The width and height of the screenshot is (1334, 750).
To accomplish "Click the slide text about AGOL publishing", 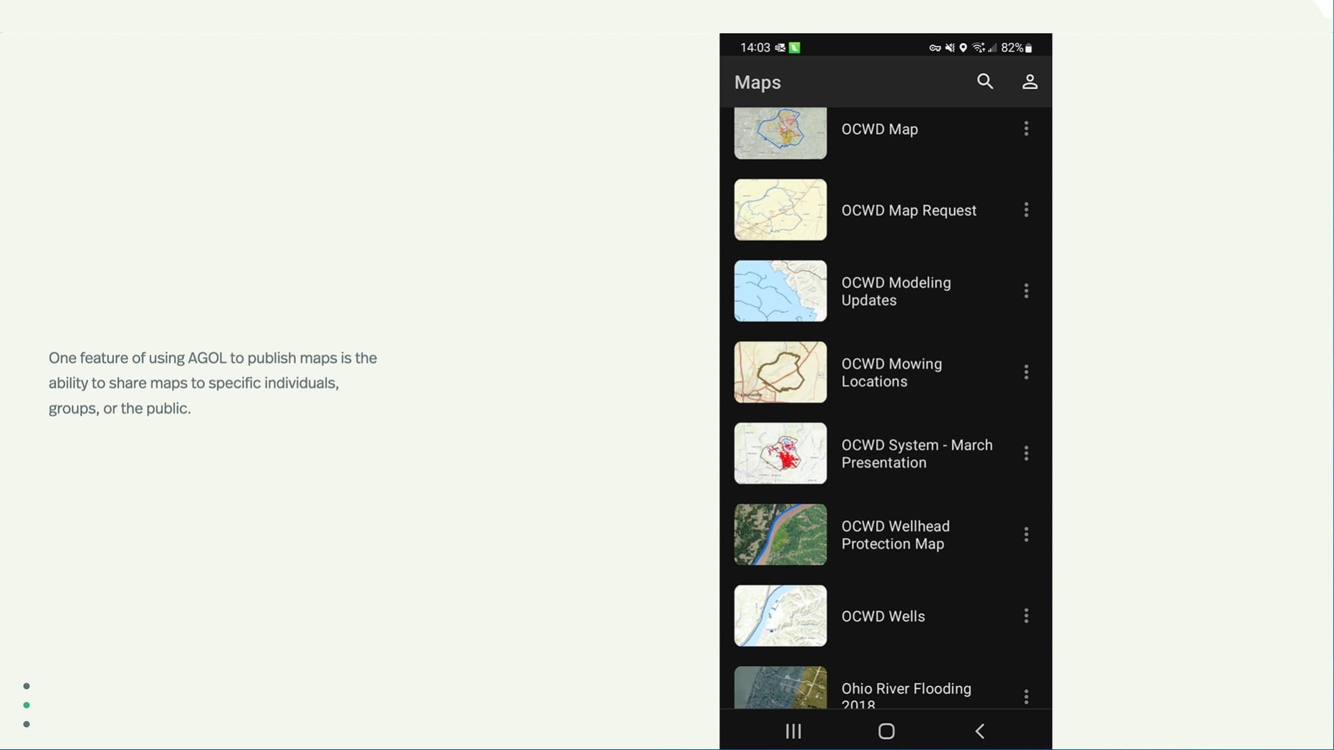I will [x=213, y=383].
